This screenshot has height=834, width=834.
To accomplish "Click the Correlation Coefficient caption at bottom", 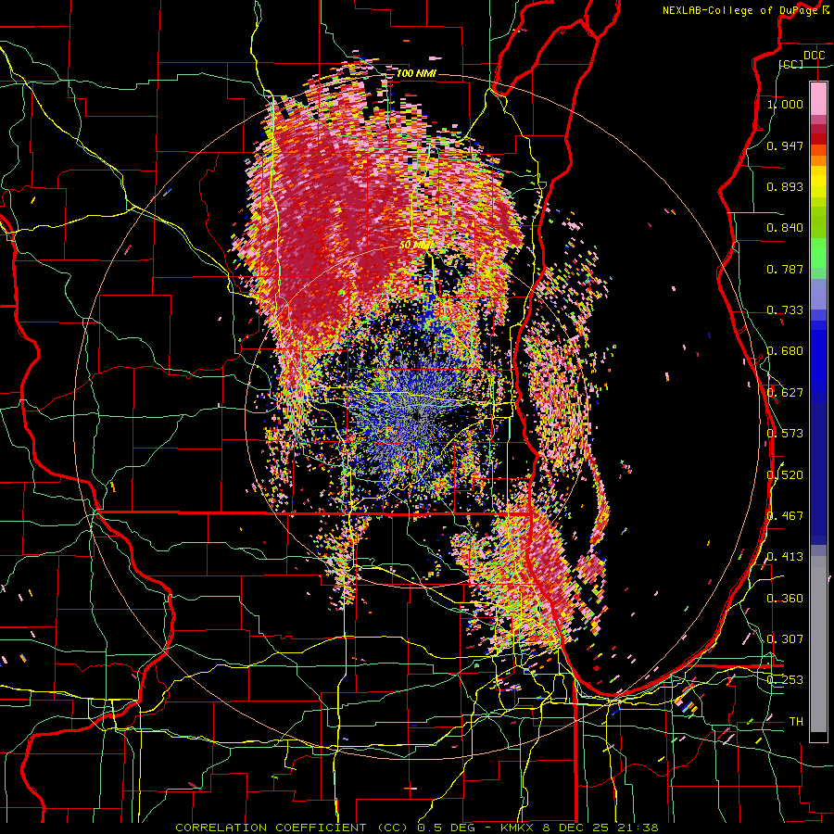I will click(x=416, y=828).
